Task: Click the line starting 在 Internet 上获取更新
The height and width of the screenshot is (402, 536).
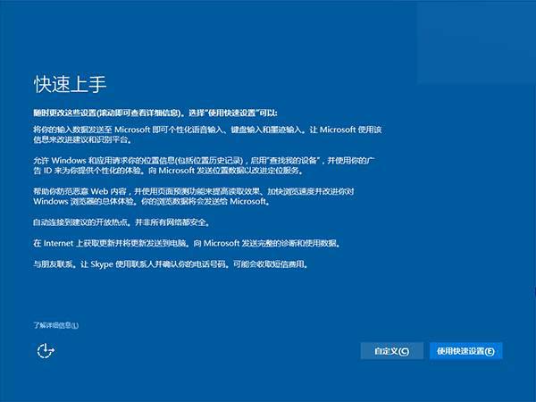Action: [187, 243]
